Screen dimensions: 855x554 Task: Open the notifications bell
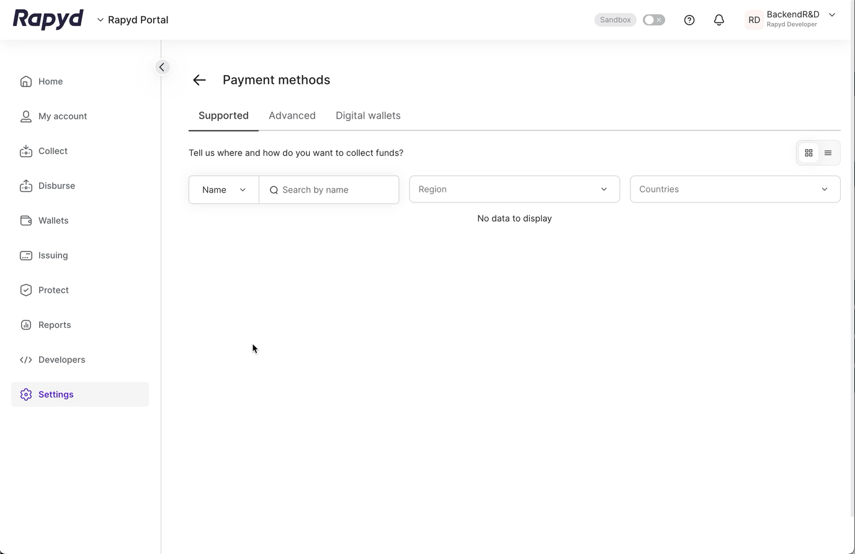tap(718, 19)
